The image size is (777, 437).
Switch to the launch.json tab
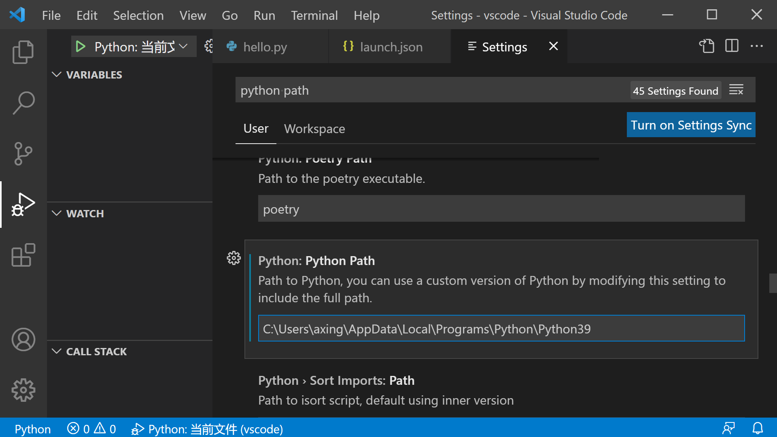click(390, 47)
